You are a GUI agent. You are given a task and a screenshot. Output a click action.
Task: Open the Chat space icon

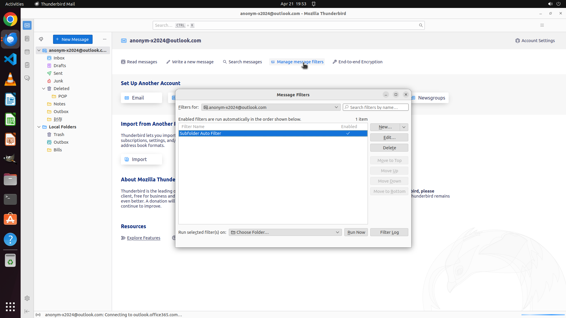(27, 78)
